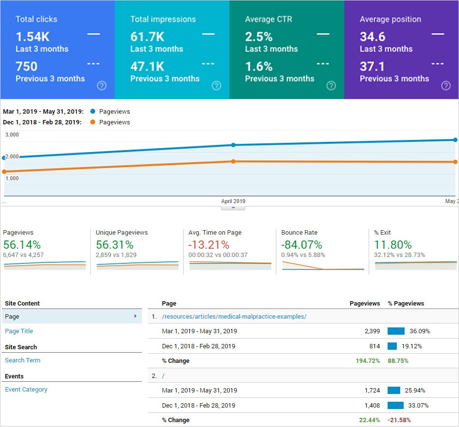Toggle the Average position metric card
The image size is (459, 427).
point(401,50)
